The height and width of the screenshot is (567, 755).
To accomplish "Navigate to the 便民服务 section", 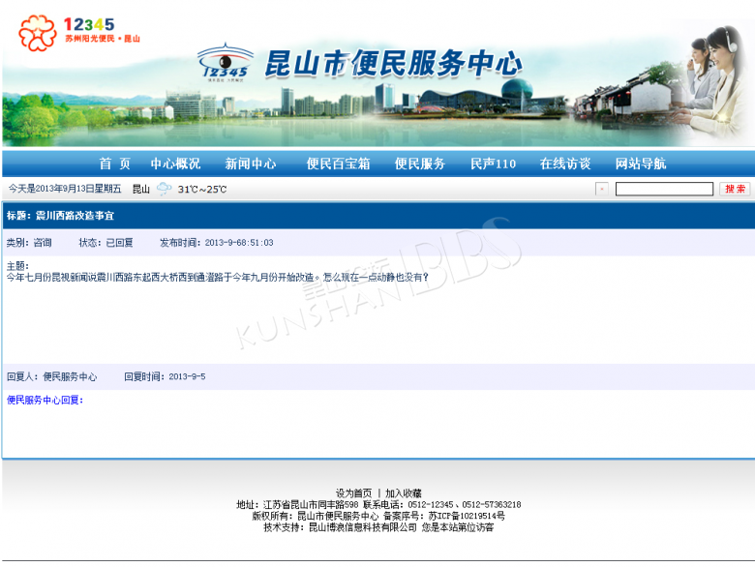I will point(420,164).
